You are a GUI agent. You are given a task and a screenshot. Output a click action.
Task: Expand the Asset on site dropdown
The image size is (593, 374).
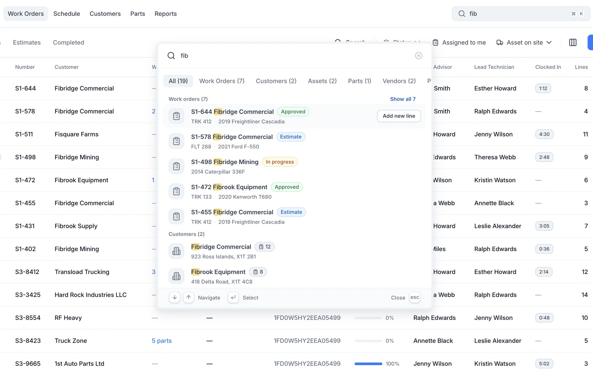524,43
